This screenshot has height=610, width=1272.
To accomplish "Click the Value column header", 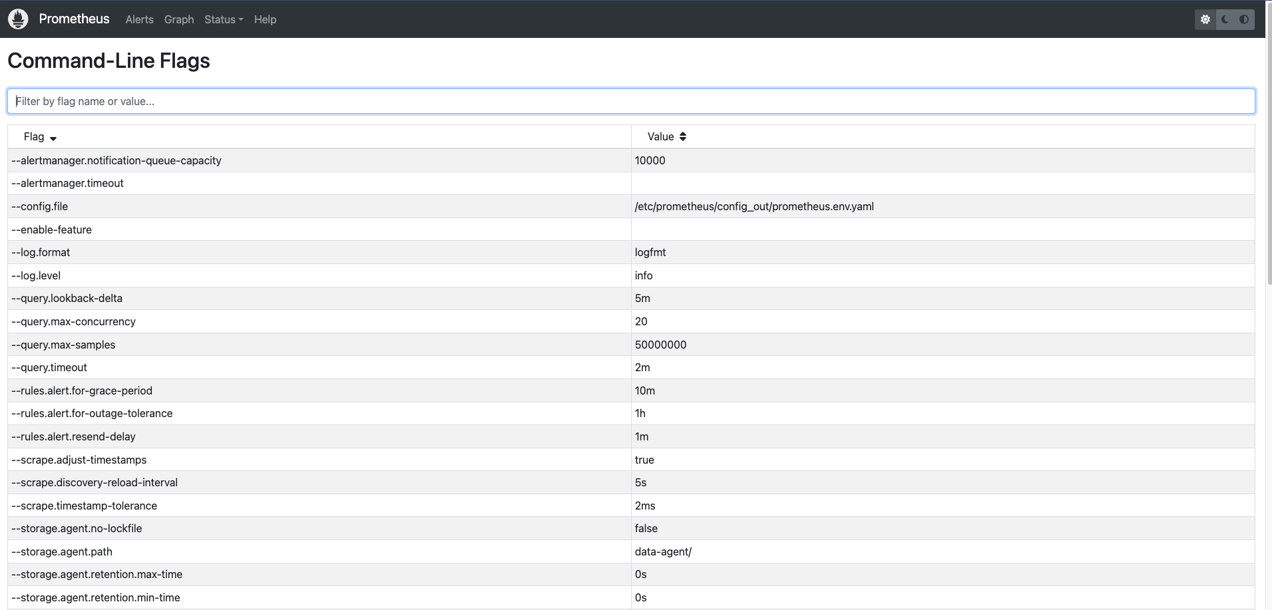I will [x=943, y=136].
